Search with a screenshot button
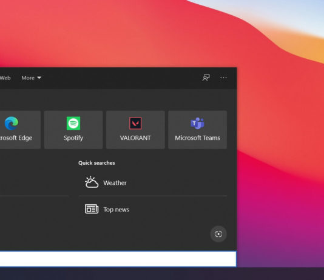 coord(218,234)
